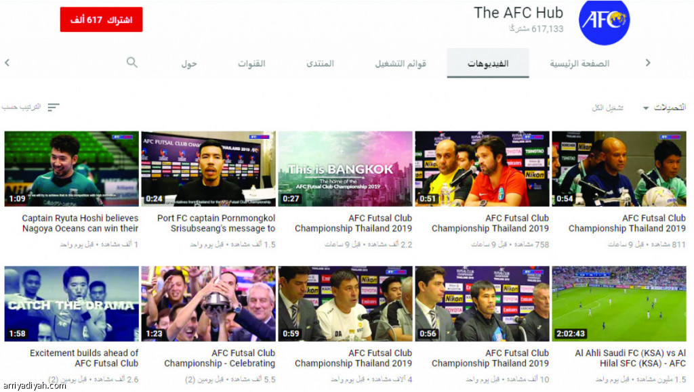
Task: Open Port FC captain Pornmongkol video title
Action: coord(216,223)
